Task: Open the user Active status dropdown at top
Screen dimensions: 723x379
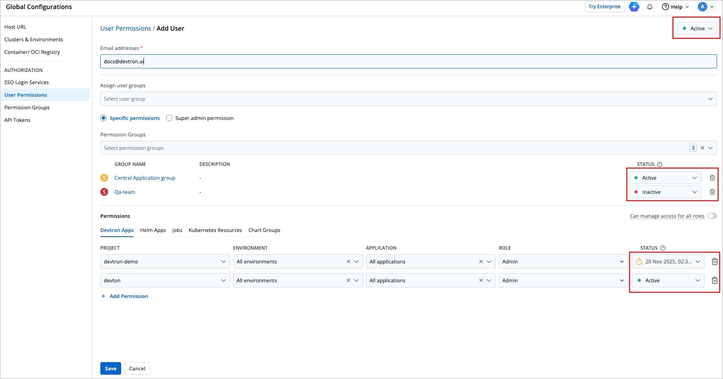Action: (x=697, y=28)
